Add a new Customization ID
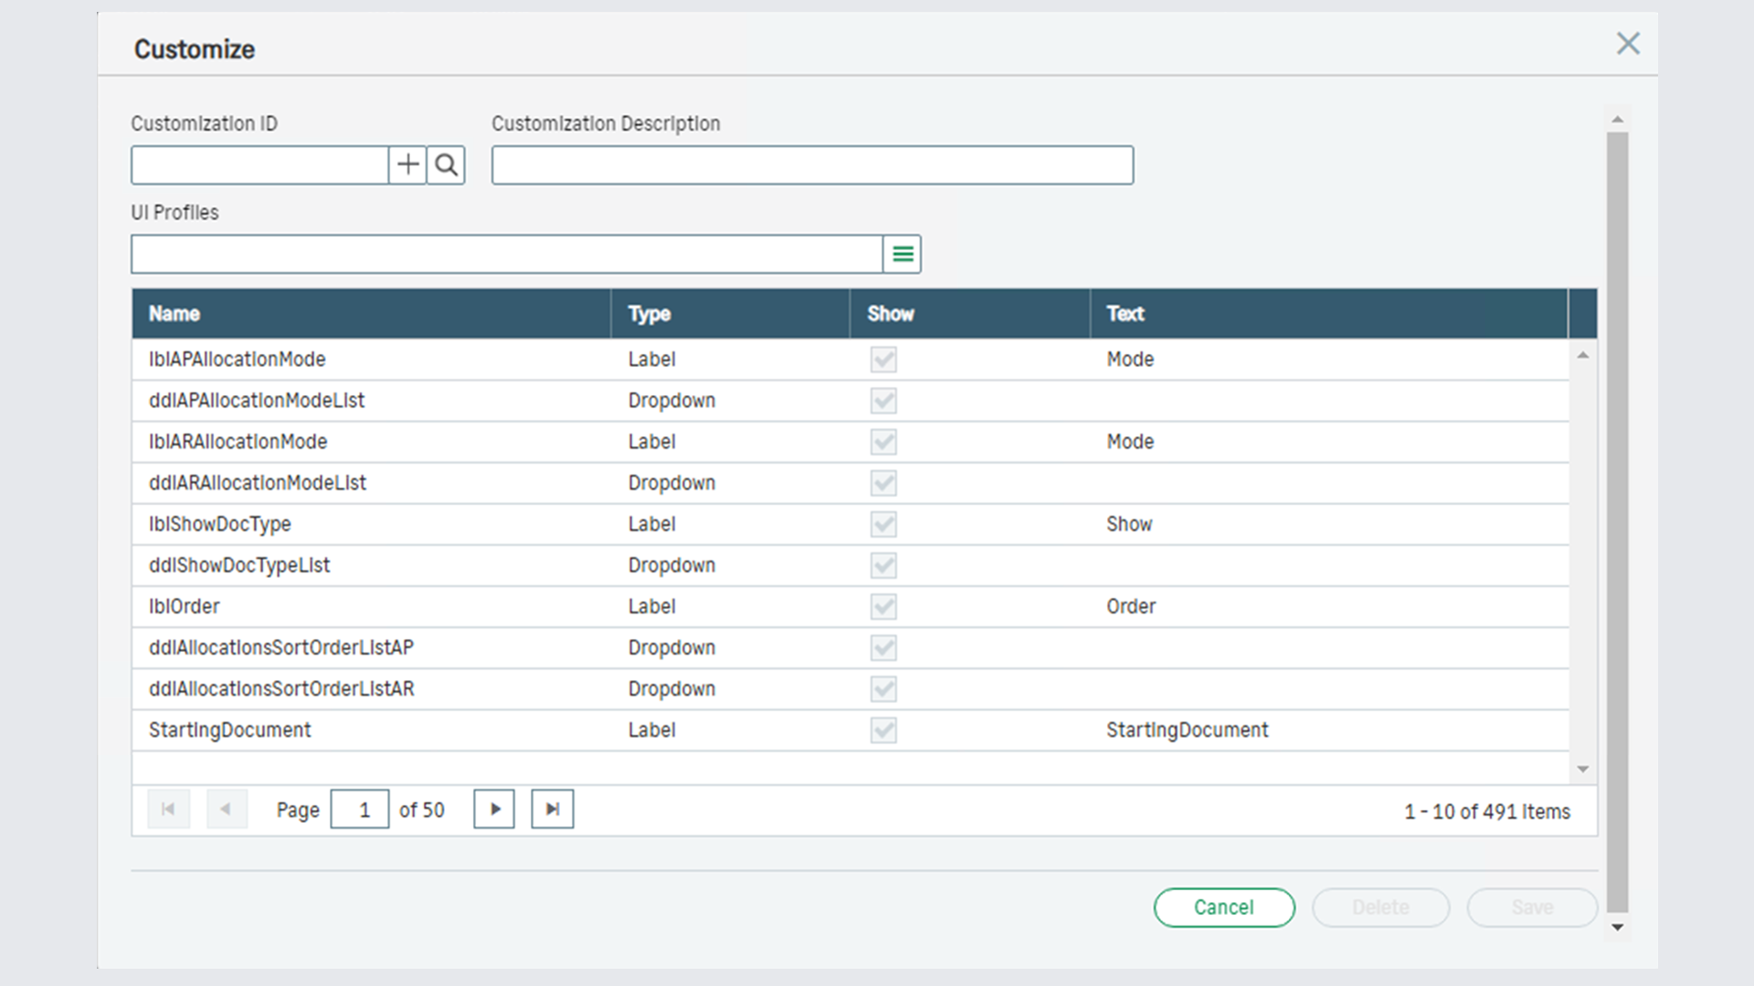 [407, 165]
